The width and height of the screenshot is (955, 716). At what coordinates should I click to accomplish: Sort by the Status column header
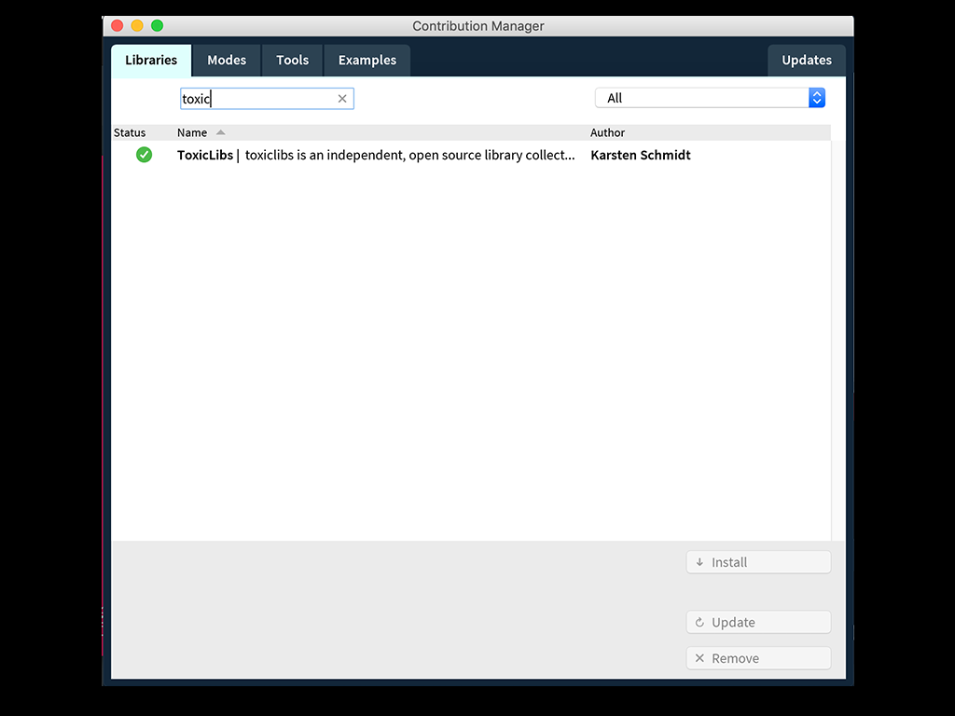130,132
